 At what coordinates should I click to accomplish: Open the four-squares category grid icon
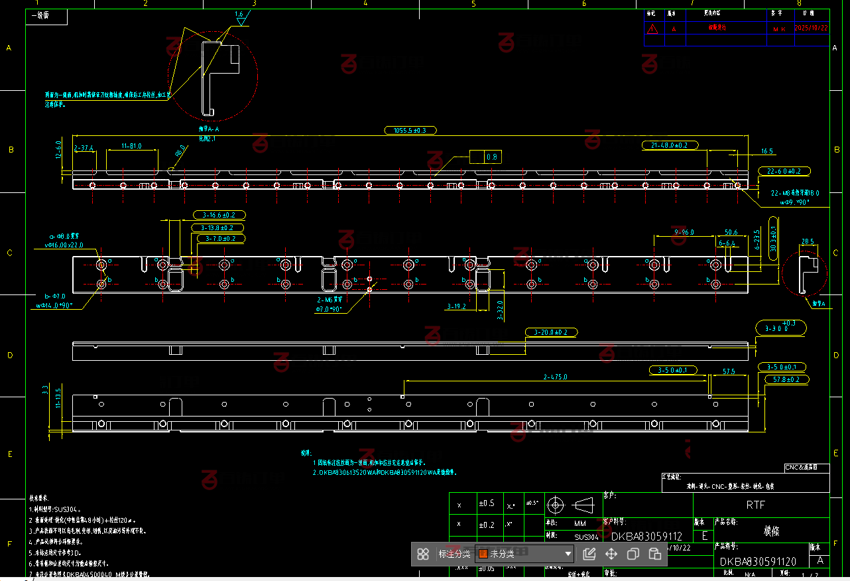click(x=423, y=554)
